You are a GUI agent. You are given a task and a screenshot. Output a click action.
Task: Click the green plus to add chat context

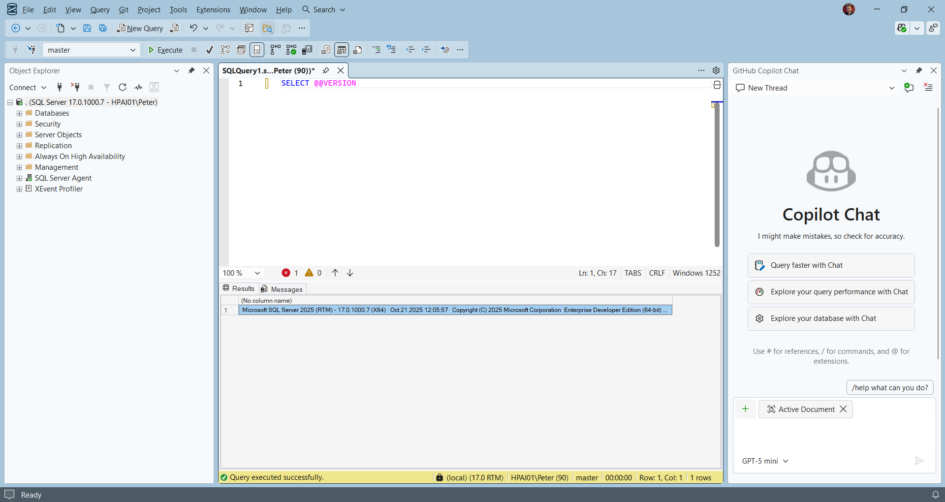[745, 409]
